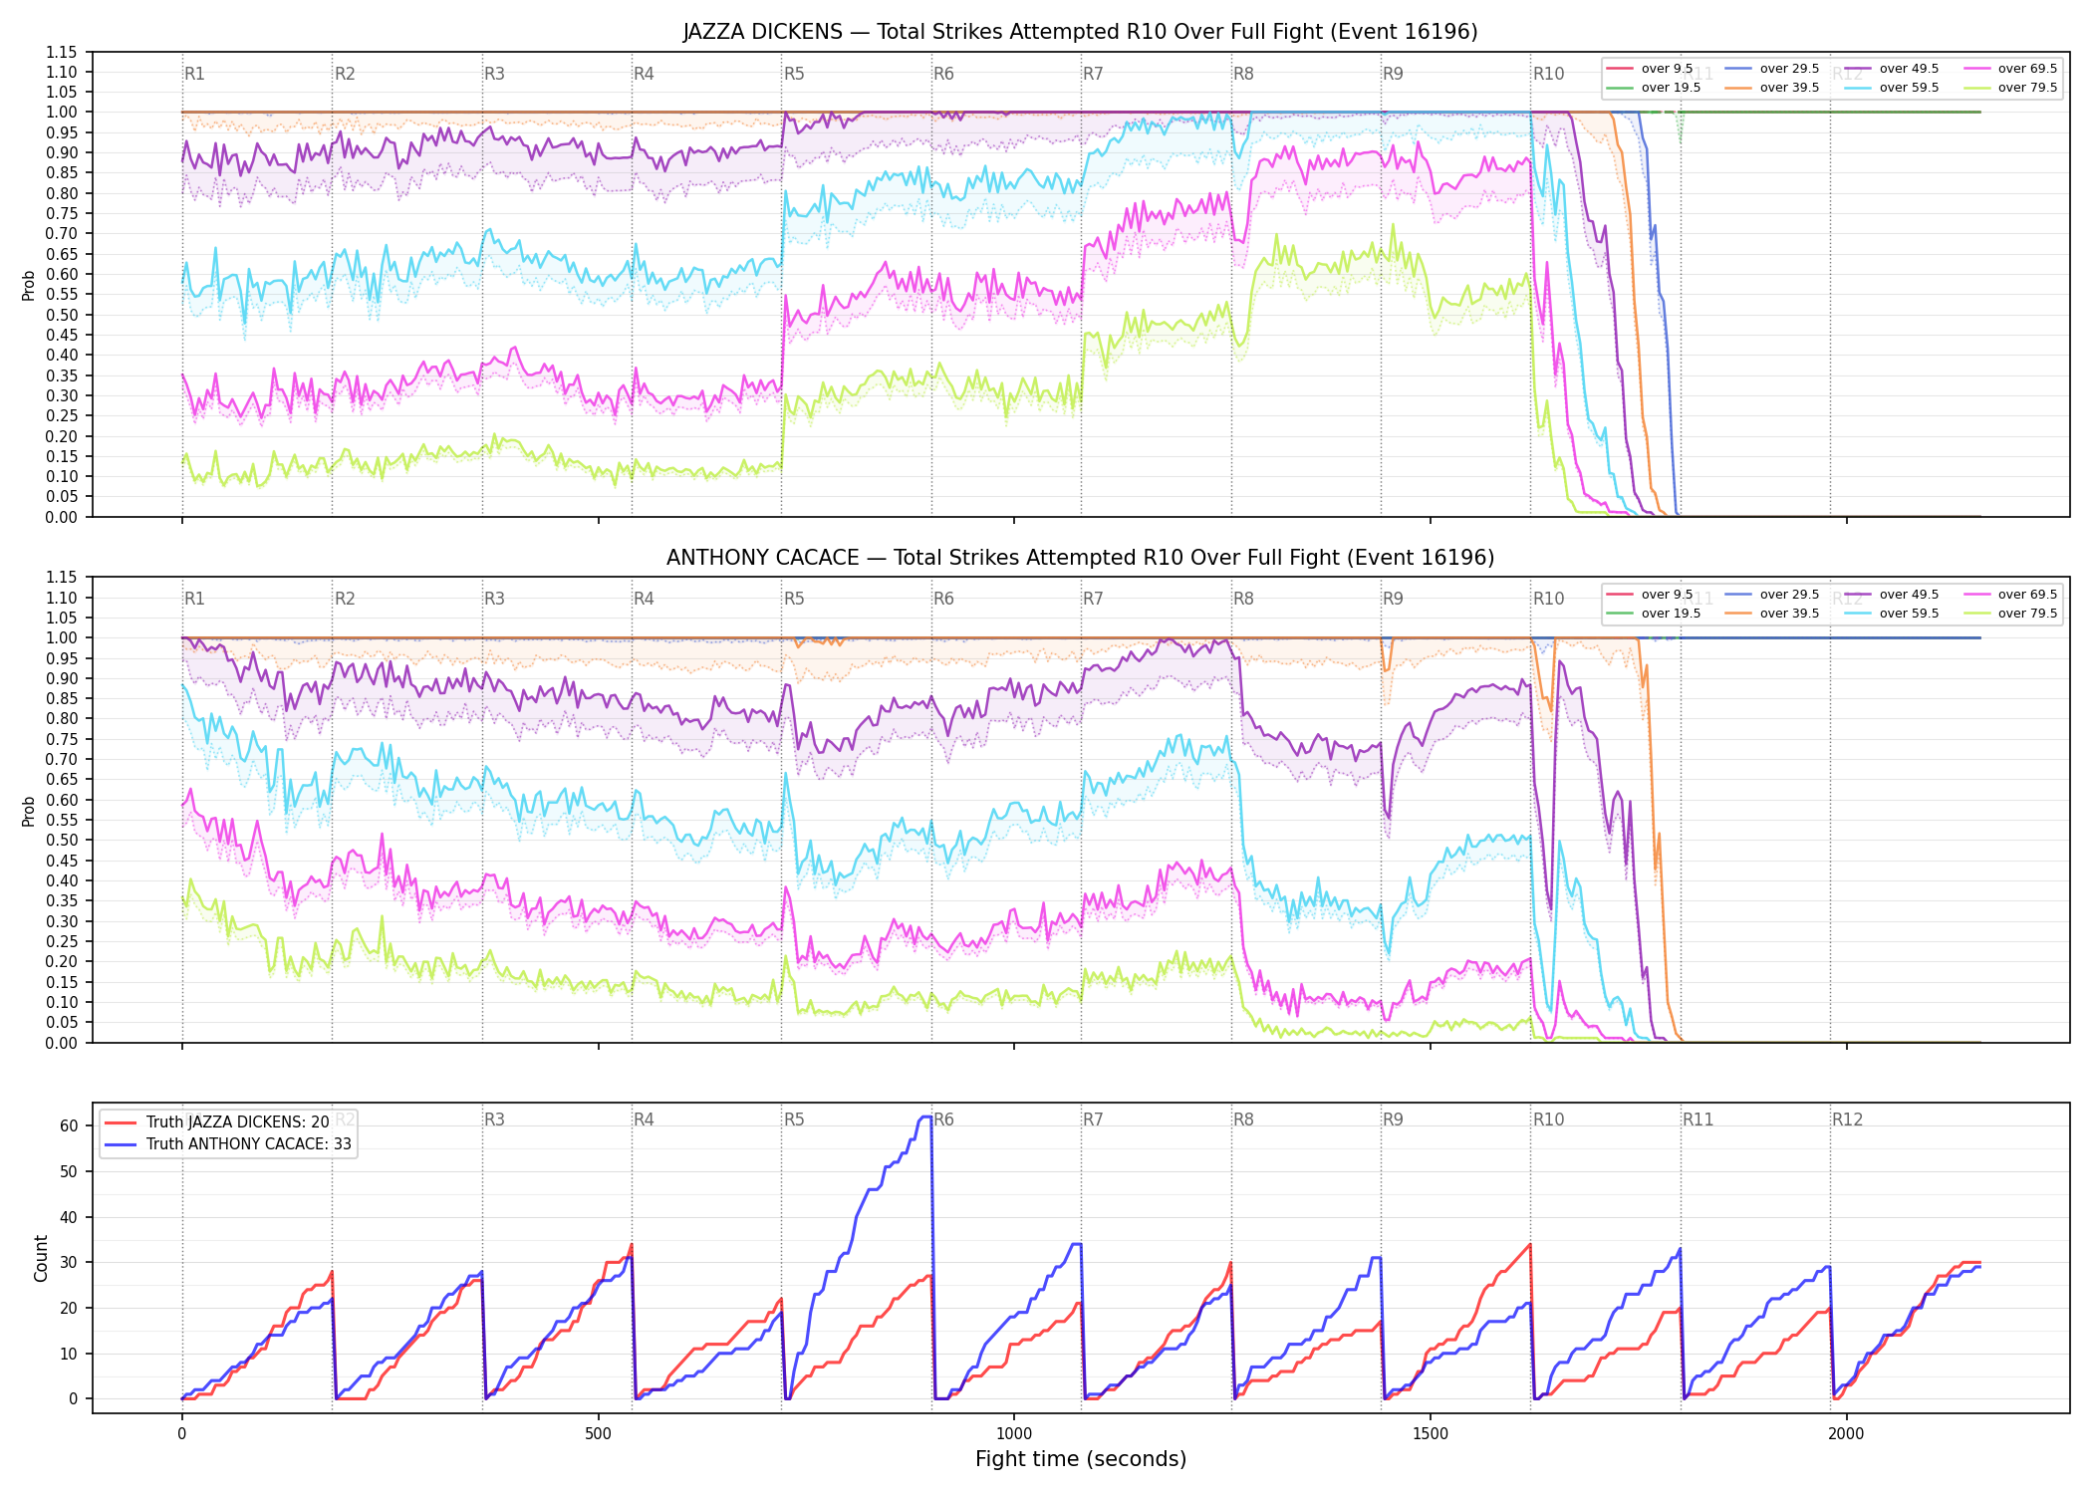Click the R10 round marker in bottom chart
This screenshot has height=1494, width=2092.
click(x=1548, y=1120)
